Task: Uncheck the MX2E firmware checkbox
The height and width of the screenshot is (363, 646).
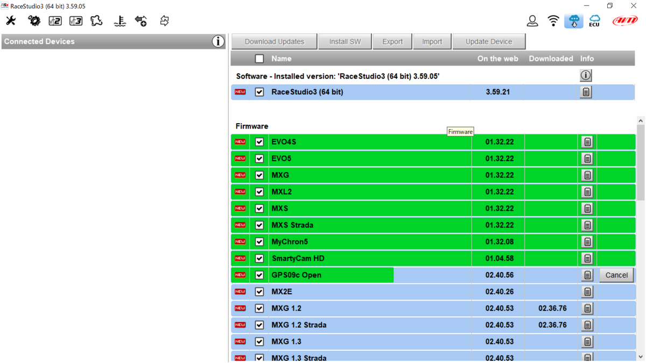Action: point(259,292)
